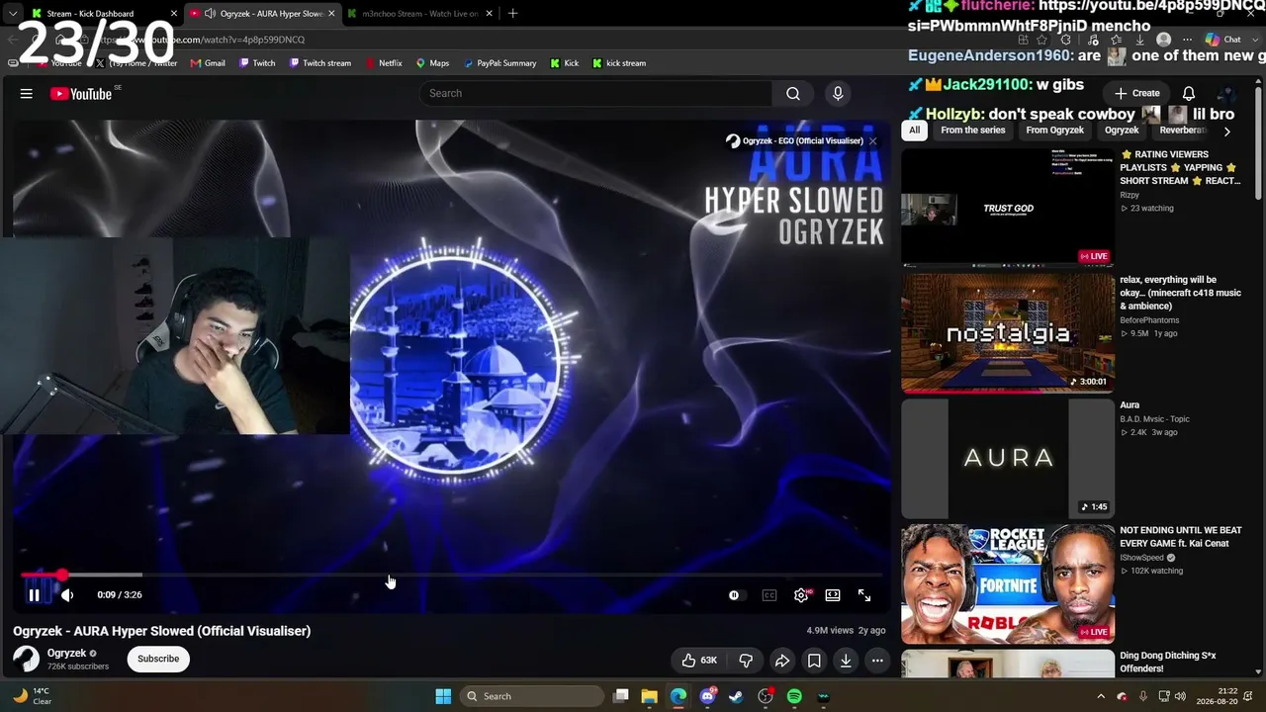Image resolution: width=1266 pixels, height=712 pixels.
Task: Open 'NOT ENDING UNTIL WE BEAT EVERY GAME' title
Action: pos(1181,537)
